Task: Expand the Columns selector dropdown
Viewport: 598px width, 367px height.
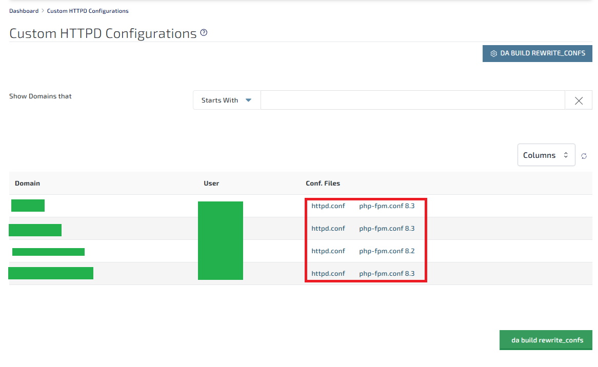Action: click(x=546, y=155)
